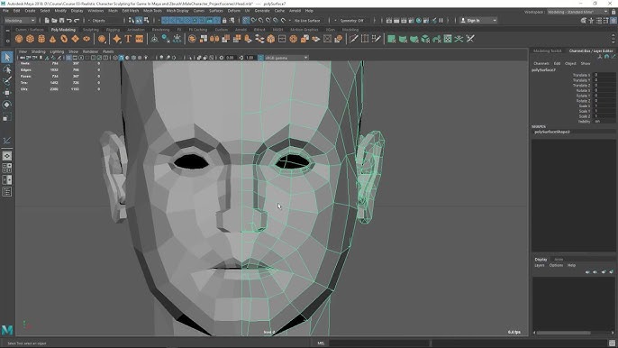Pick the Paint selection tool

tap(7, 81)
